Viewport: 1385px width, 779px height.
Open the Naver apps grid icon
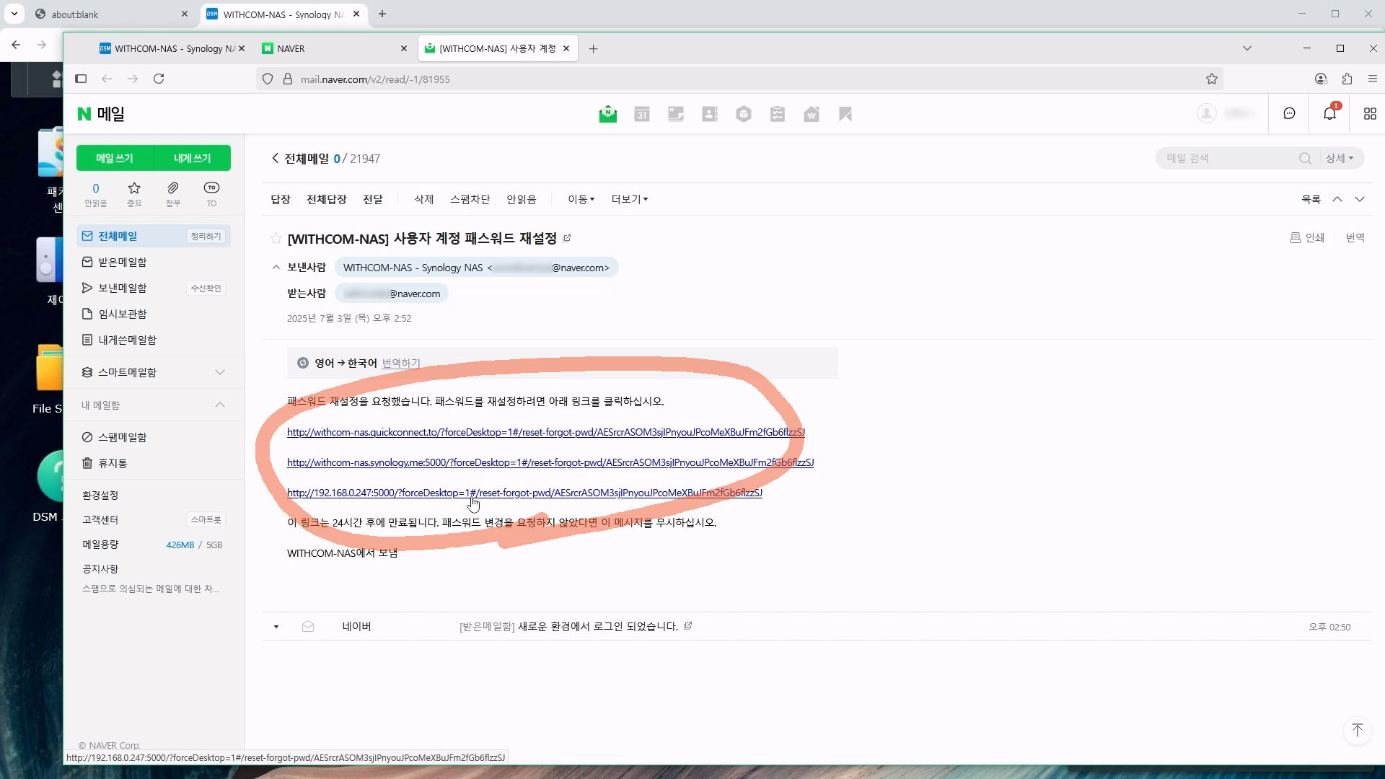coord(1369,113)
